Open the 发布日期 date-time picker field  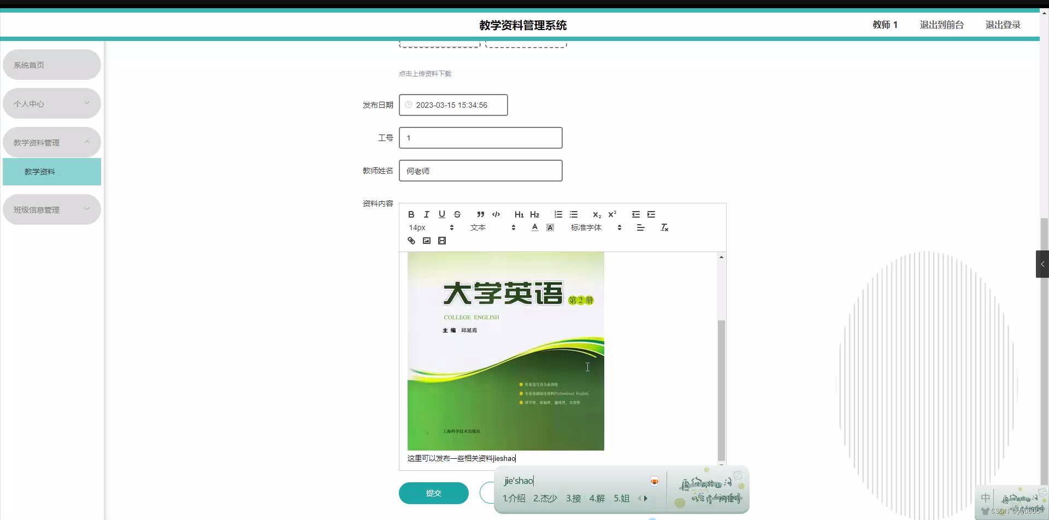pyautogui.click(x=453, y=105)
